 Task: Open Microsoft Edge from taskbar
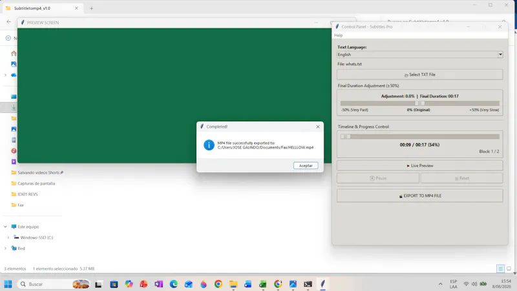coord(173,284)
